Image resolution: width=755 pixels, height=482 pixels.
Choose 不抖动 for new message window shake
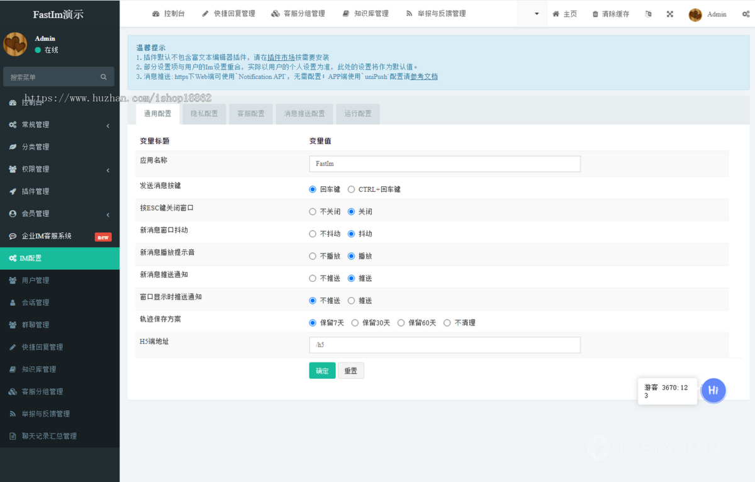312,233
